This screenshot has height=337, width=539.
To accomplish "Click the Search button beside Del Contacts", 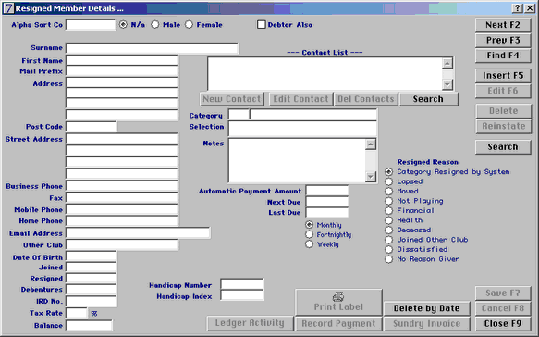I will click(x=428, y=99).
